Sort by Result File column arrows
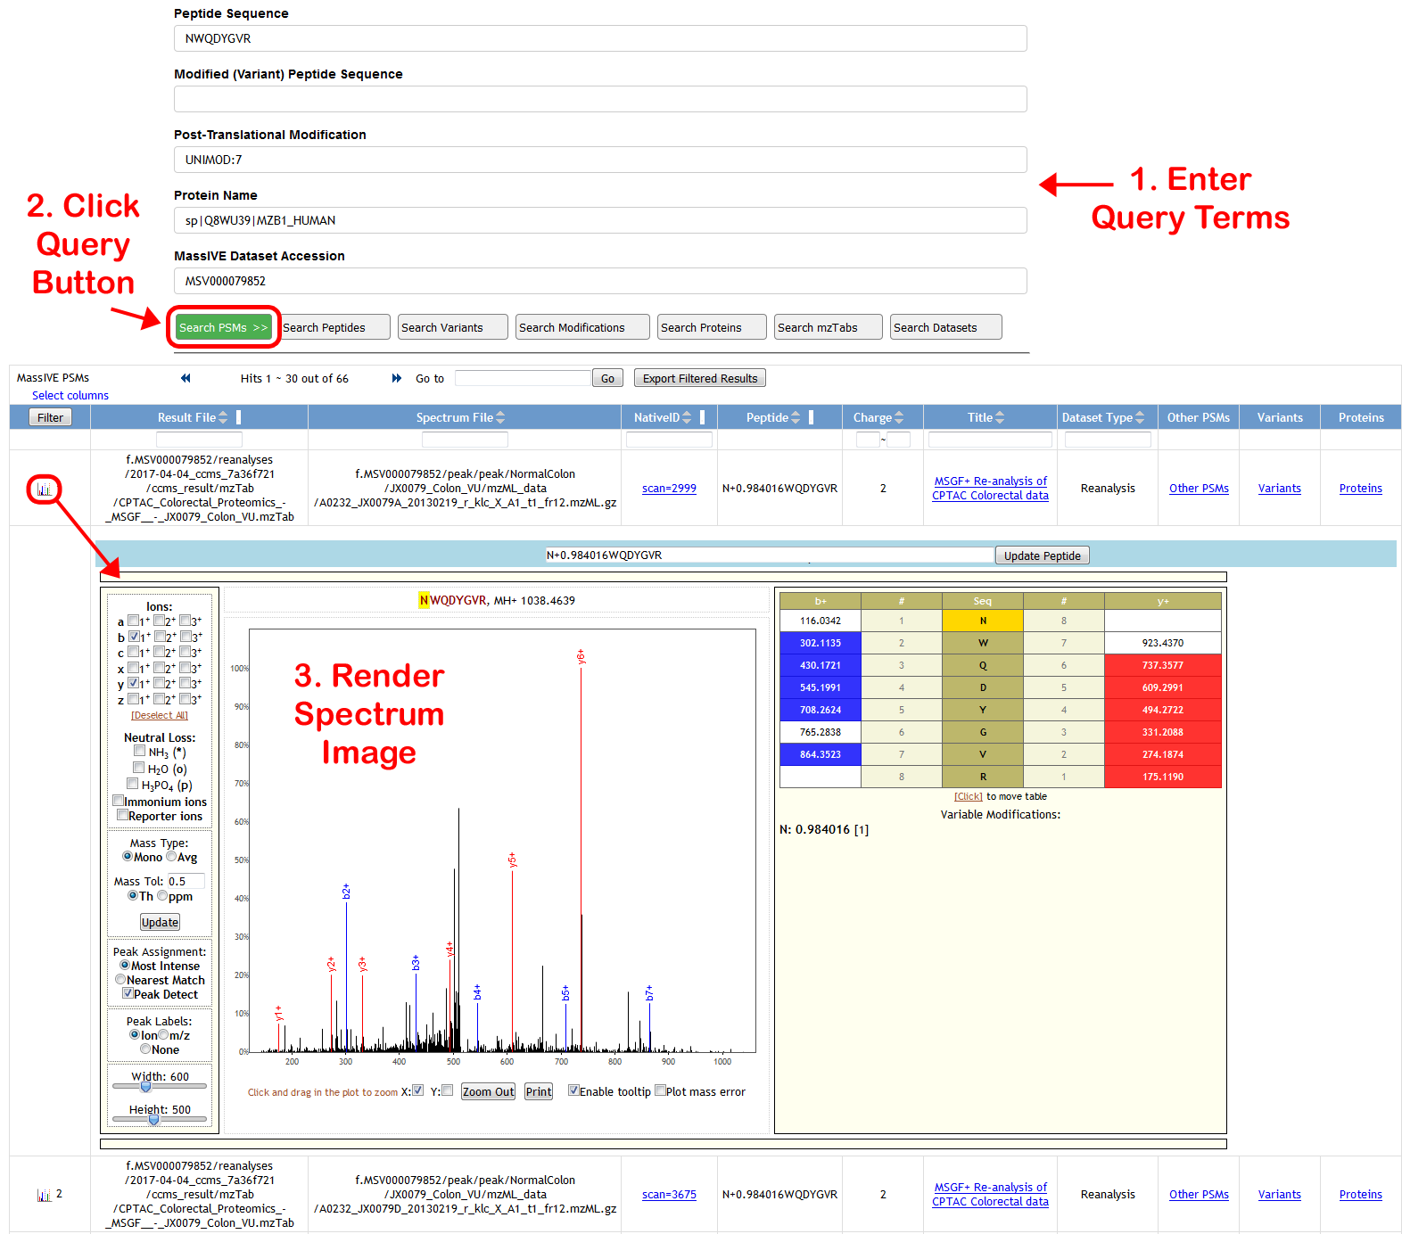The width and height of the screenshot is (1402, 1234). [223, 417]
